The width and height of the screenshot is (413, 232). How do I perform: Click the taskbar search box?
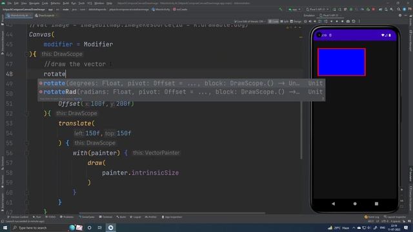point(39,227)
